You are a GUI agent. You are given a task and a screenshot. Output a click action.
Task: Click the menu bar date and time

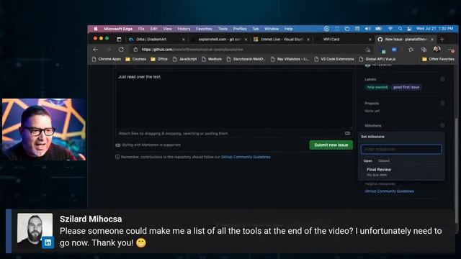[x=434, y=29]
